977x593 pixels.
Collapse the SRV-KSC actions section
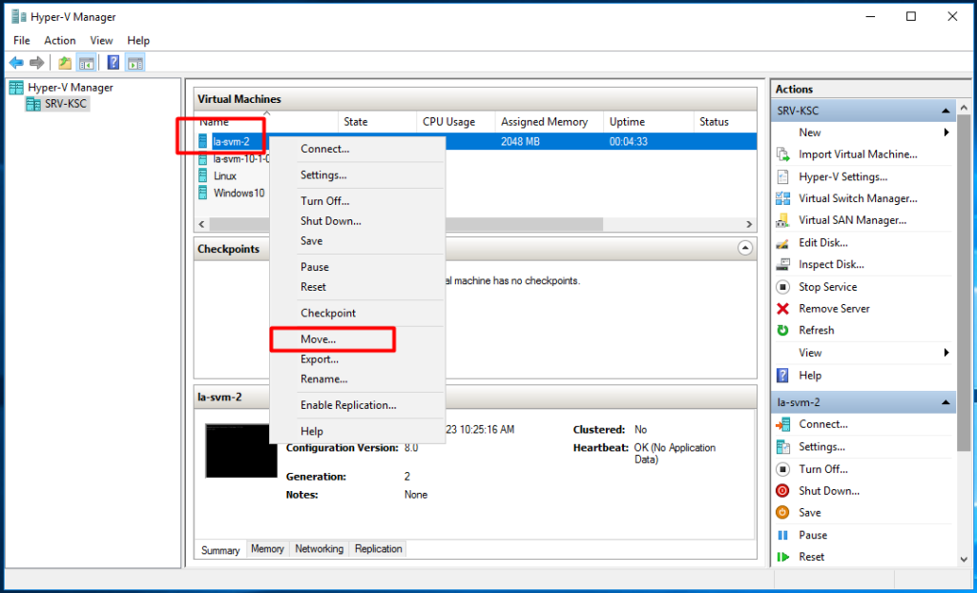(946, 111)
